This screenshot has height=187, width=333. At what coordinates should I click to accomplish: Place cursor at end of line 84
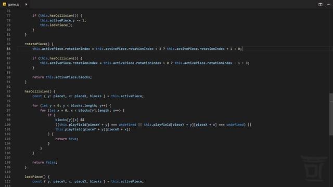[x=242, y=49]
